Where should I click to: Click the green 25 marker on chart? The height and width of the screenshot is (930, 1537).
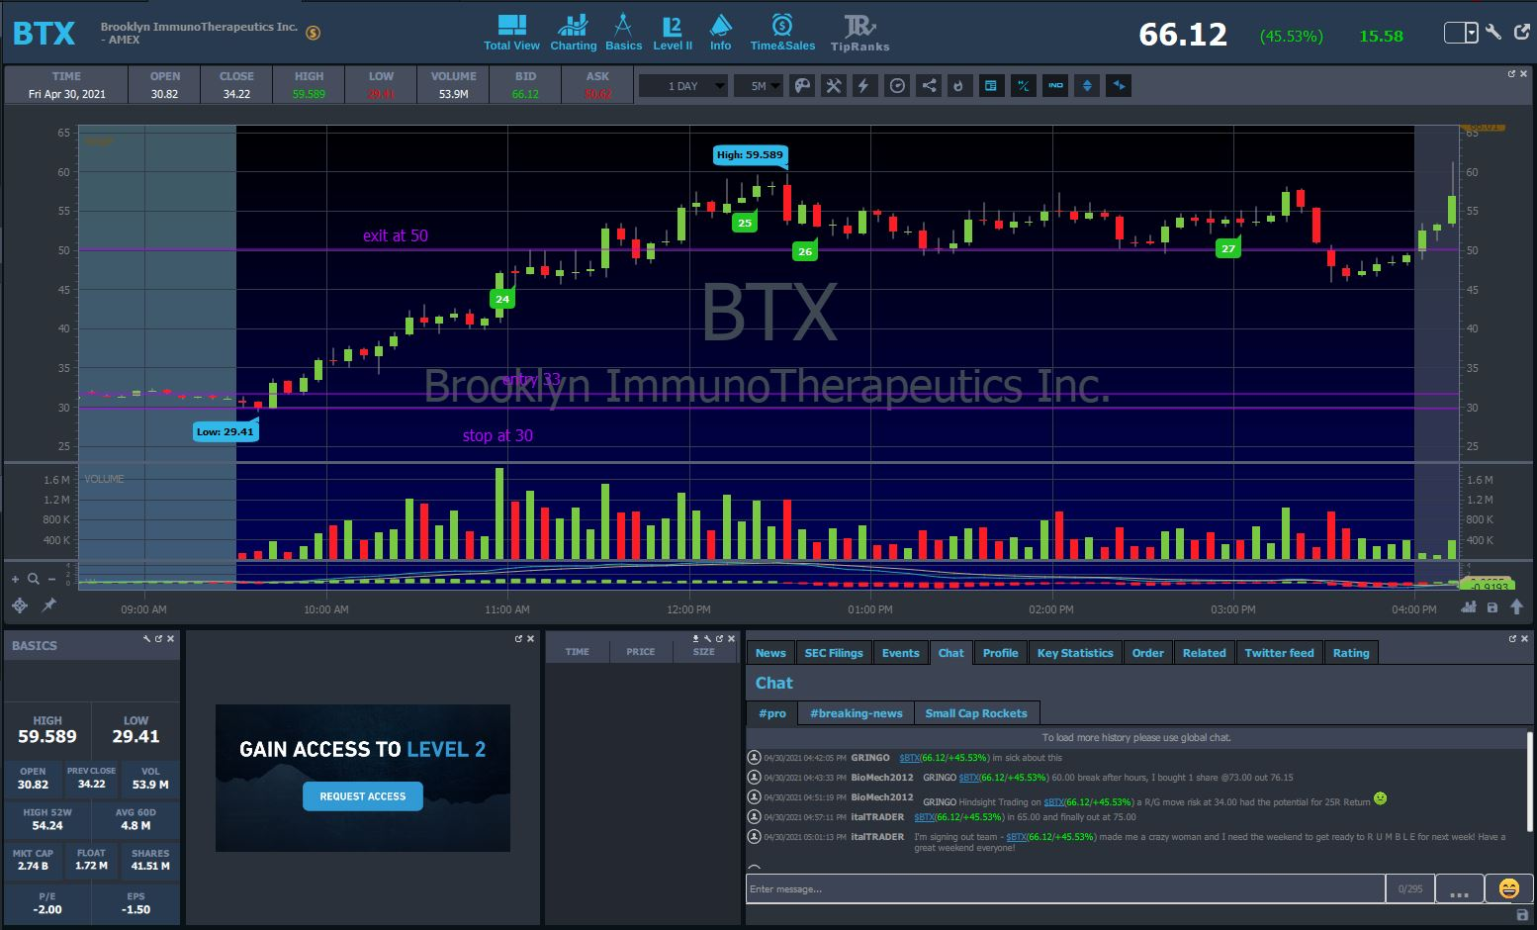pyautogui.click(x=745, y=223)
